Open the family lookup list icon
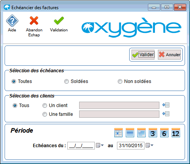This screenshot has height=164, width=190. pyautogui.click(x=166, y=114)
